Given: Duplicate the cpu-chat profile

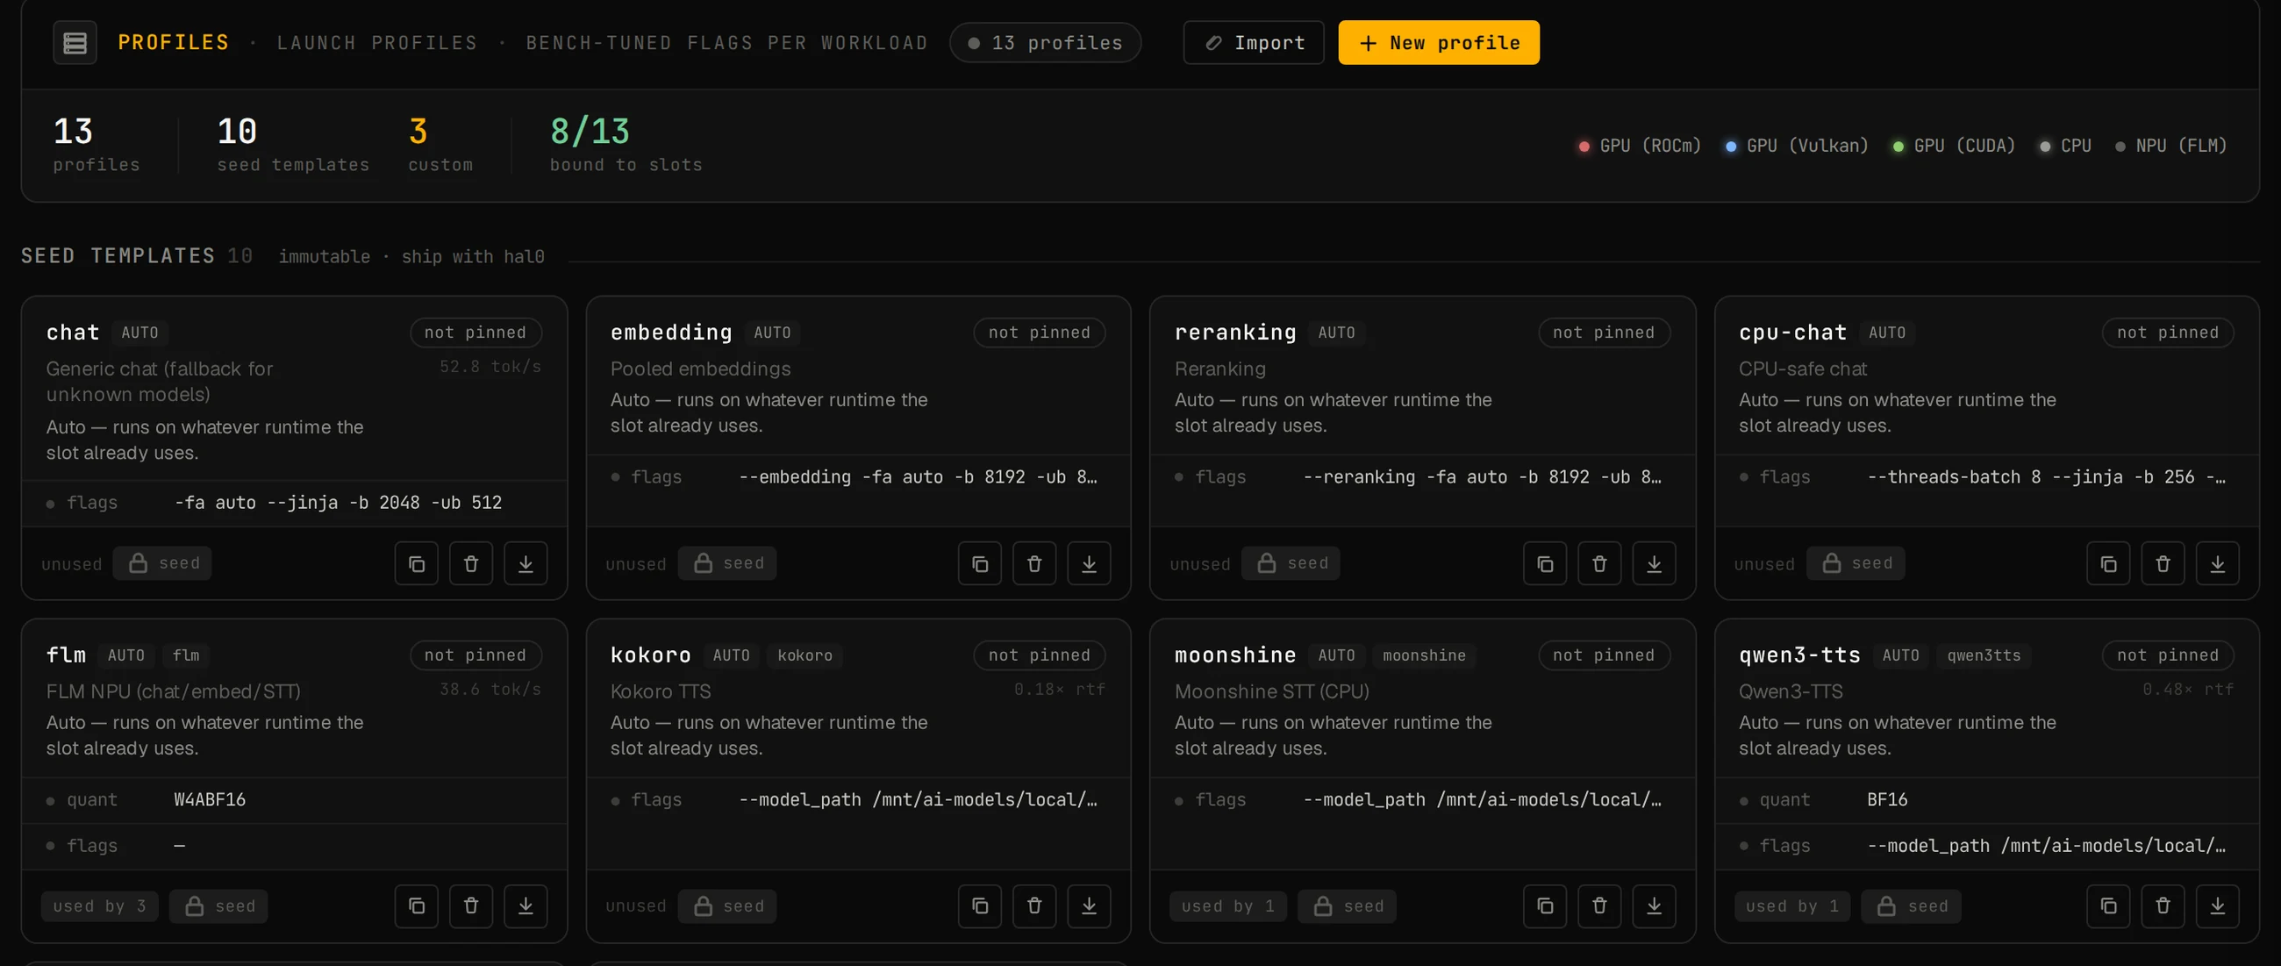Looking at the screenshot, I should point(2108,564).
